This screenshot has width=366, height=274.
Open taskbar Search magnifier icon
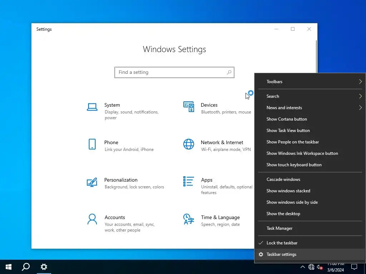26,267
